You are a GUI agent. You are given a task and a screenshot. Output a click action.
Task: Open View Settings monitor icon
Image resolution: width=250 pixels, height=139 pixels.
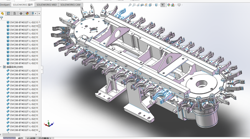pos(179,5)
